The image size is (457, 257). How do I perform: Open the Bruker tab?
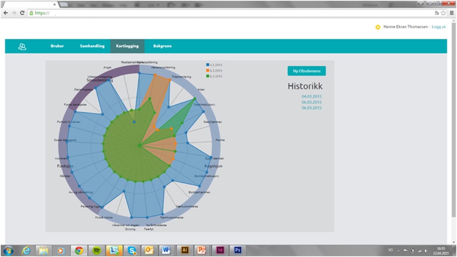(57, 46)
